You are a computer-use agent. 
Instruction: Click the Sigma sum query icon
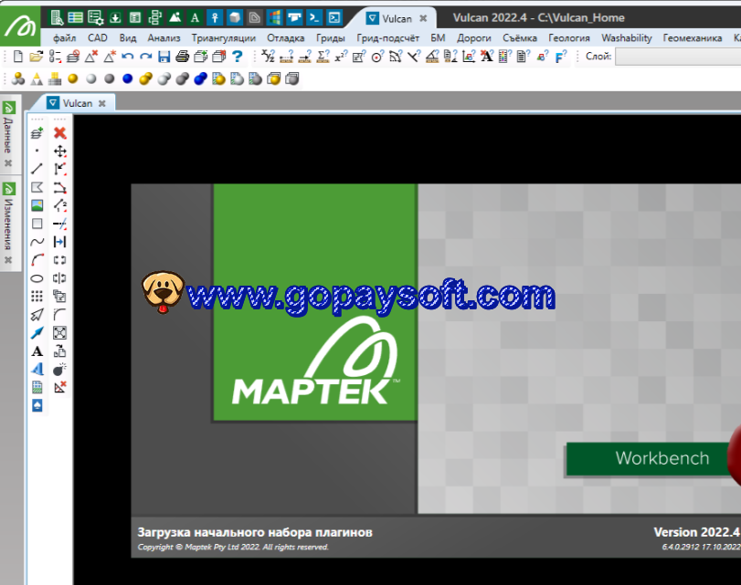pos(323,57)
